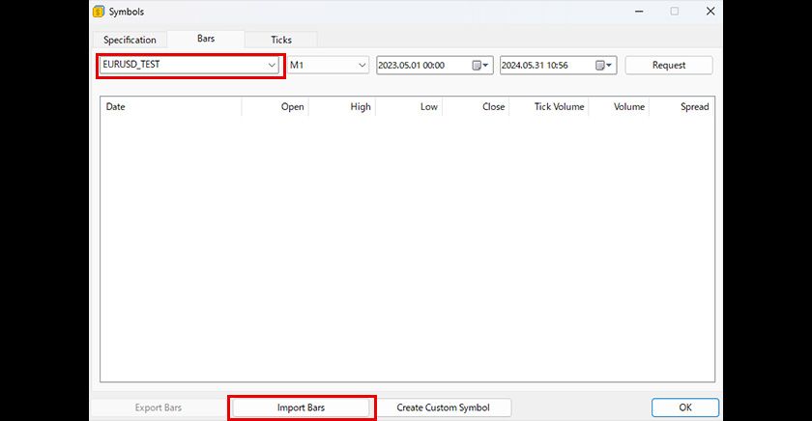Sort by the Date column header
812x421 pixels.
tap(170, 107)
